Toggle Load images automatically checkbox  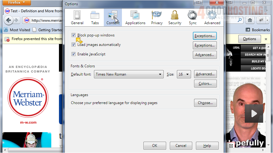coord(73,45)
